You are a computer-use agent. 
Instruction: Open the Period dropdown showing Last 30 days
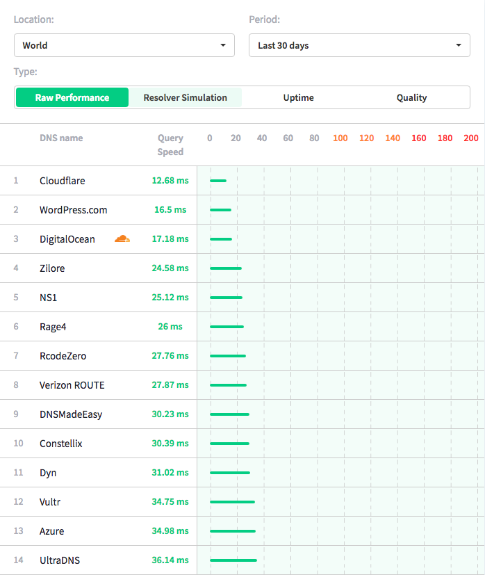359,45
